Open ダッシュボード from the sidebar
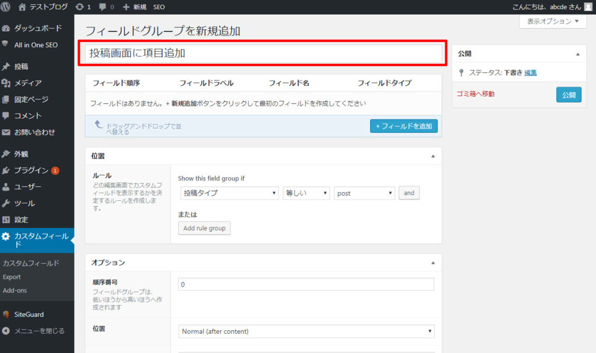The height and width of the screenshot is (353, 596). 37,28
